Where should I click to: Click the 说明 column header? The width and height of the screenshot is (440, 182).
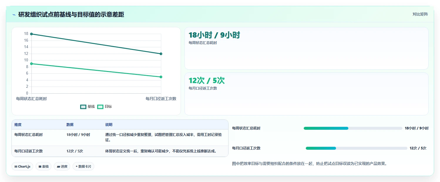click(x=109, y=125)
